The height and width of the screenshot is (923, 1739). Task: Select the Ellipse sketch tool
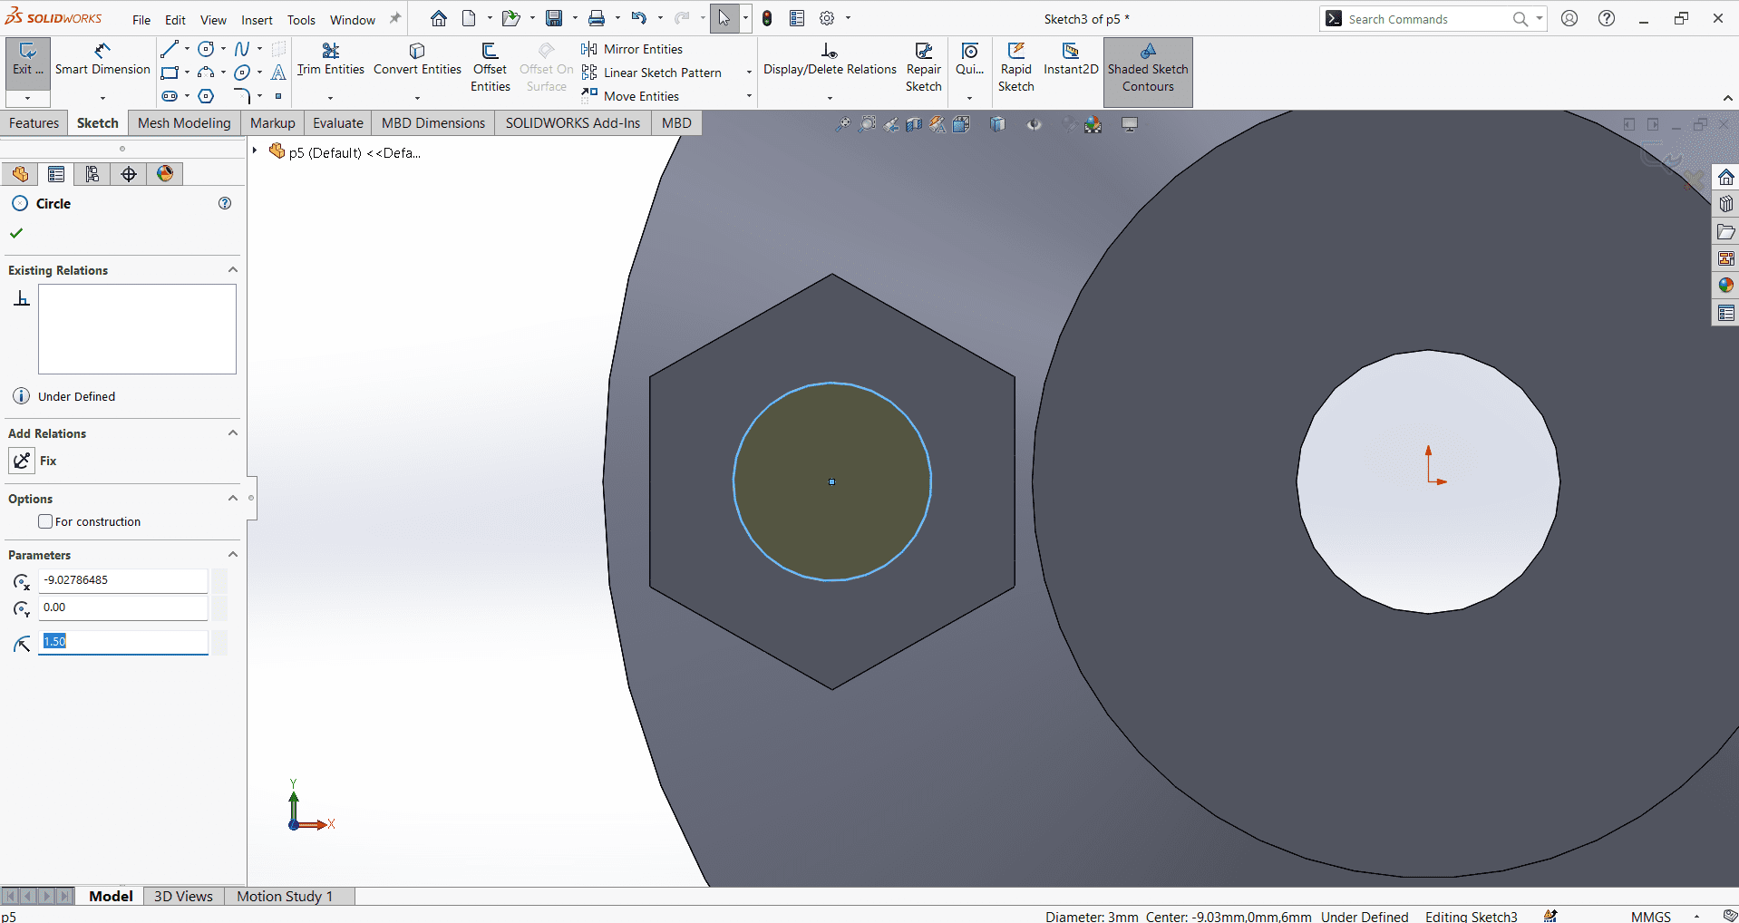[242, 73]
